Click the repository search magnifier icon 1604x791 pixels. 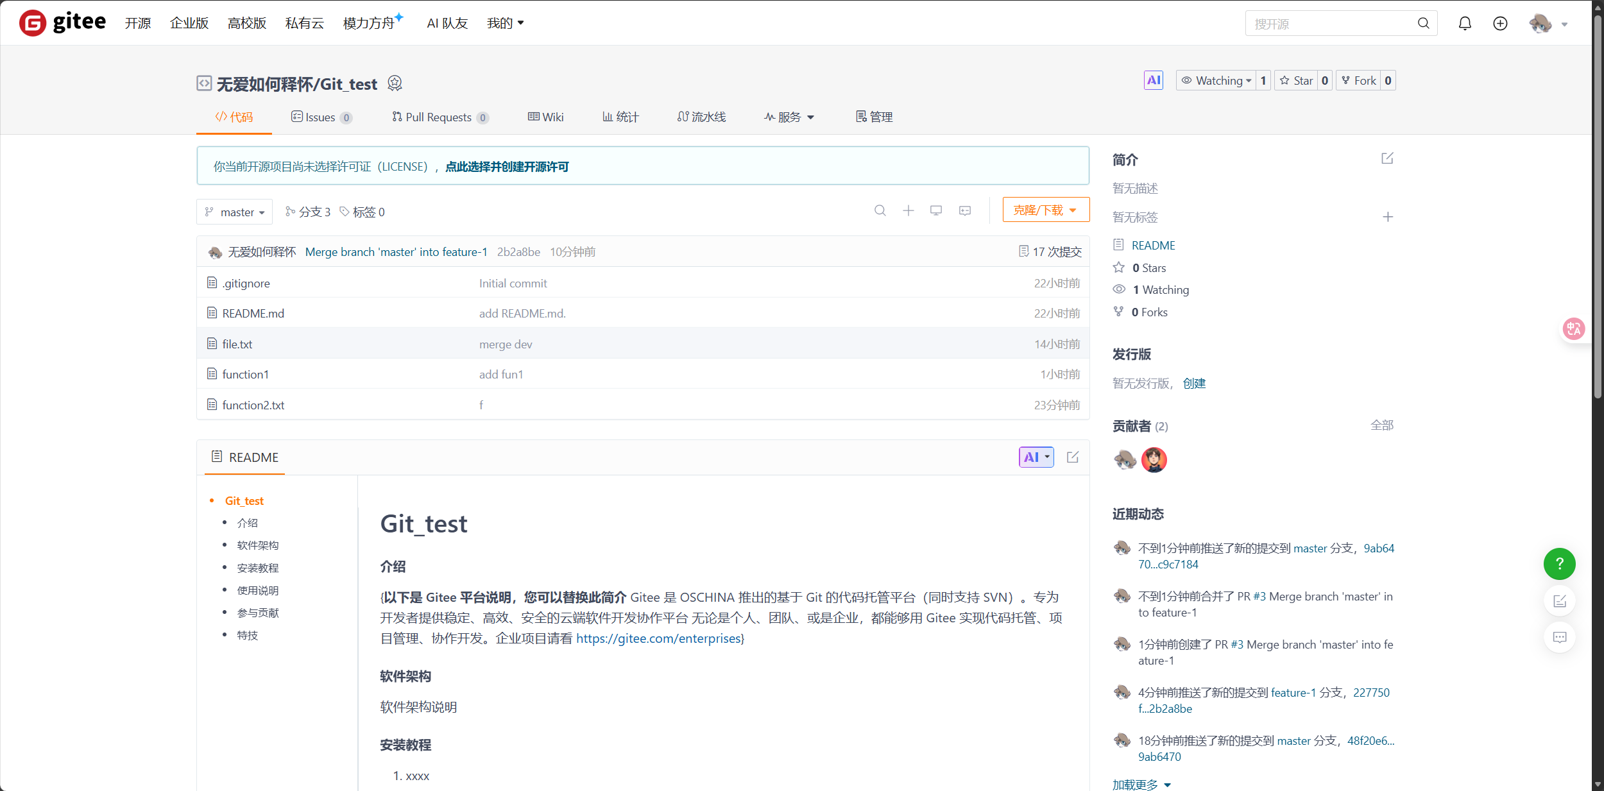(x=880, y=210)
